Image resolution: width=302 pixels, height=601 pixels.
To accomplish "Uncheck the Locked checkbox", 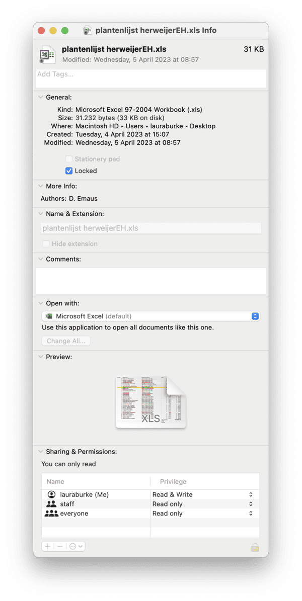I will coord(69,171).
